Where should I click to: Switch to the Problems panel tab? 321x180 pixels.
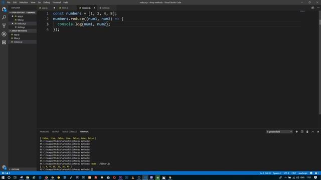click(45, 131)
